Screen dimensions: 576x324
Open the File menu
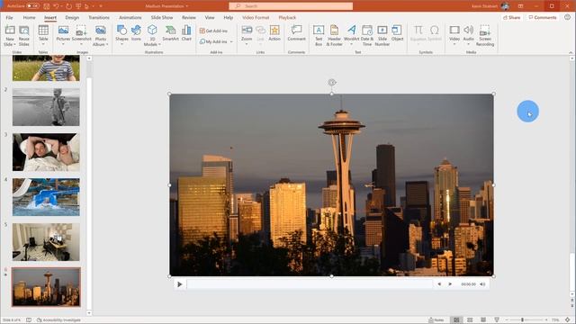pos(9,18)
